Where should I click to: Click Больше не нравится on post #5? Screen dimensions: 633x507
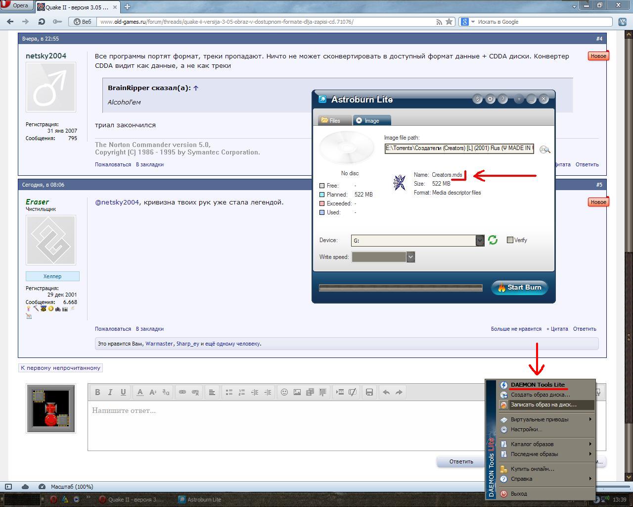coord(516,329)
